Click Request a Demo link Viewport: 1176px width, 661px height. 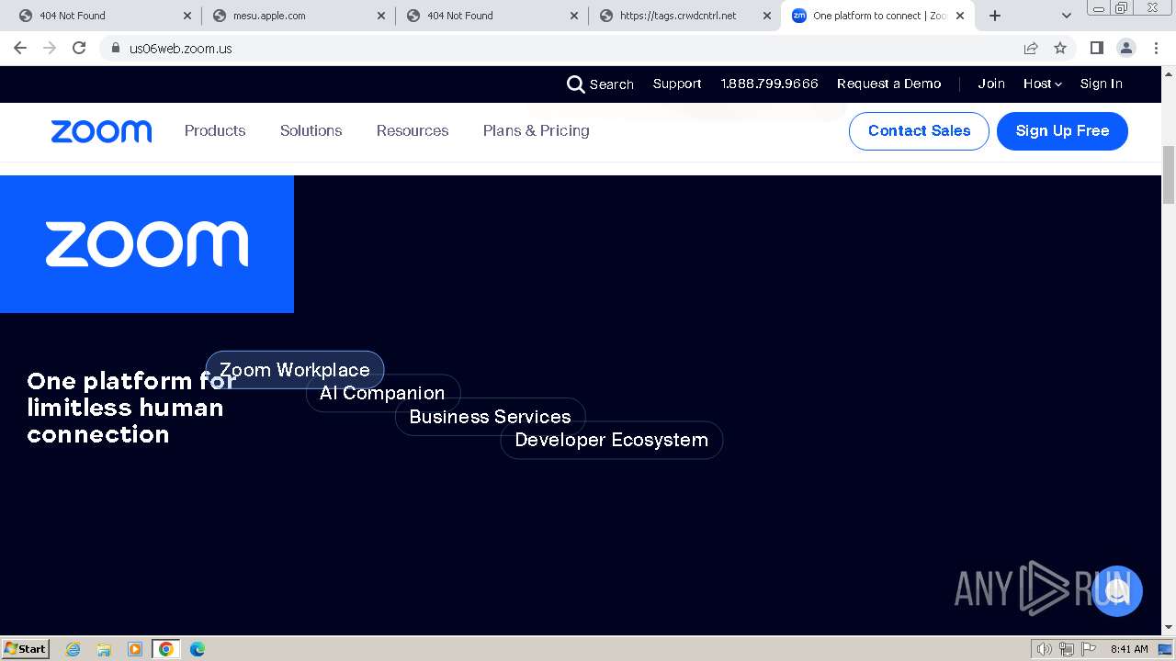coord(888,84)
